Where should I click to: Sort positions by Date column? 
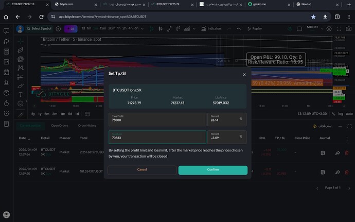25,138
